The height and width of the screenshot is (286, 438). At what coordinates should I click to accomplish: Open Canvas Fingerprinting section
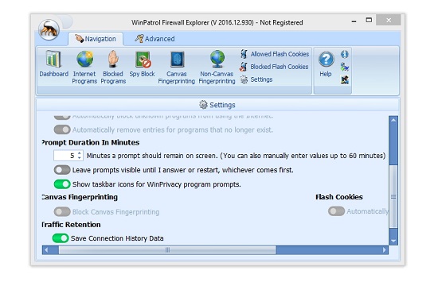point(177,68)
